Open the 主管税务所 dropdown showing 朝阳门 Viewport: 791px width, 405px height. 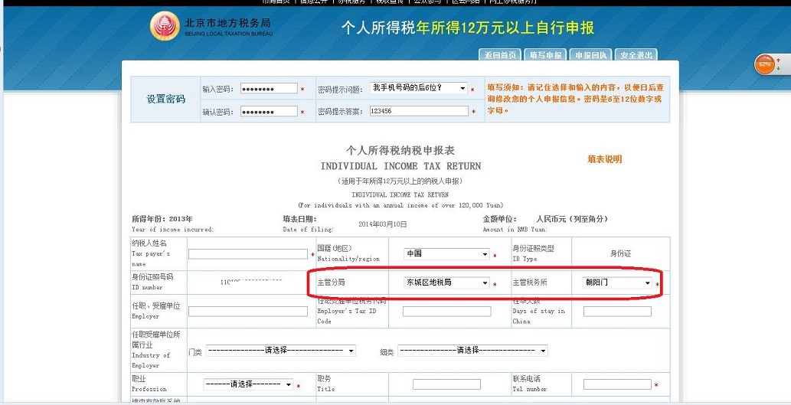(616, 283)
